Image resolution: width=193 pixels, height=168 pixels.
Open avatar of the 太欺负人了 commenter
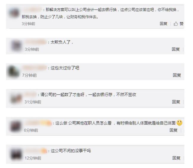pos(16,45)
